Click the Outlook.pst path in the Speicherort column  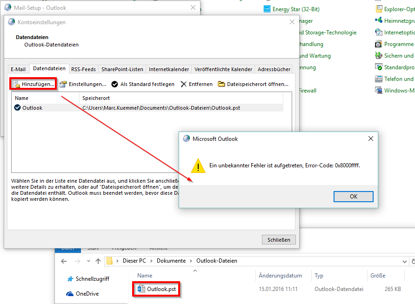pos(161,108)
